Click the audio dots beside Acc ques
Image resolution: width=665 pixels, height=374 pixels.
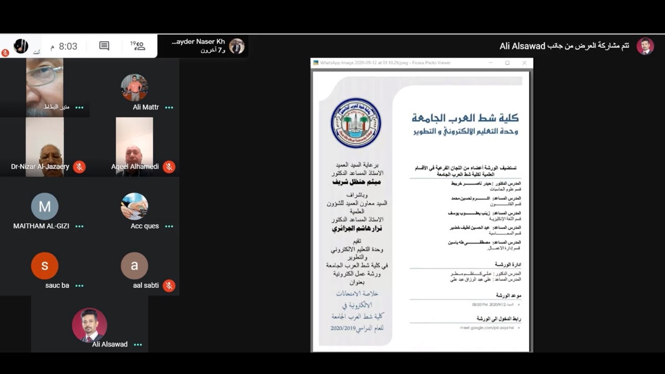[169, 226]
